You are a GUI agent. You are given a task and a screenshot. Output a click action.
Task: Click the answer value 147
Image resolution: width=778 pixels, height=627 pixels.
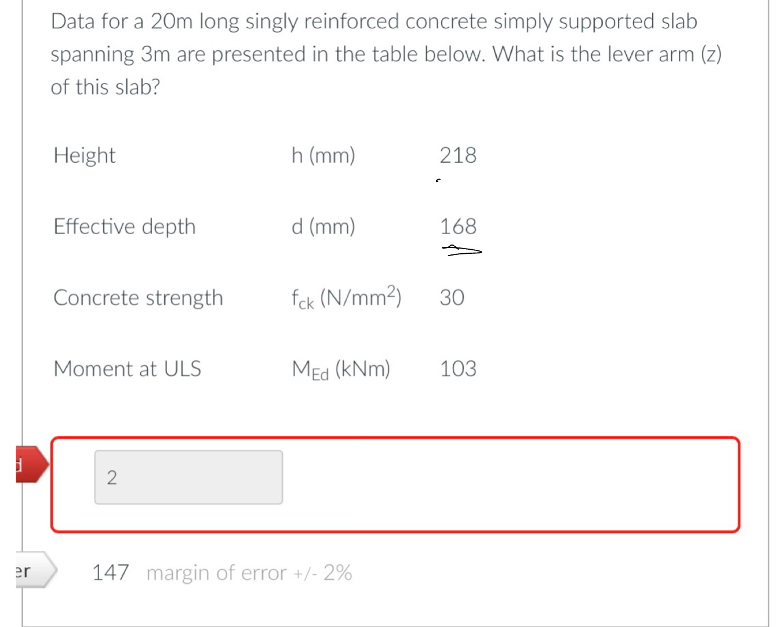(110, 572)
